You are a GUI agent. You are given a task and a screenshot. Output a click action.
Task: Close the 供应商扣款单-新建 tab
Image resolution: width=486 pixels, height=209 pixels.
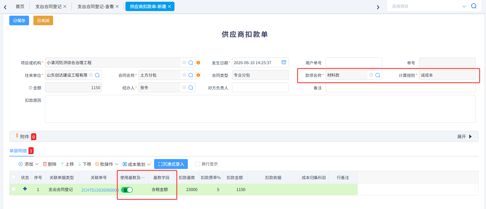[169, 6]
